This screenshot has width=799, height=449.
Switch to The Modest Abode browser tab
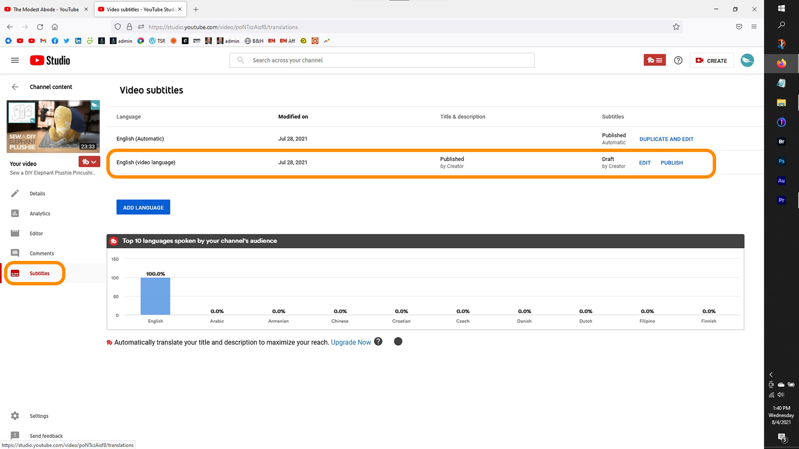tap(45, 9)
